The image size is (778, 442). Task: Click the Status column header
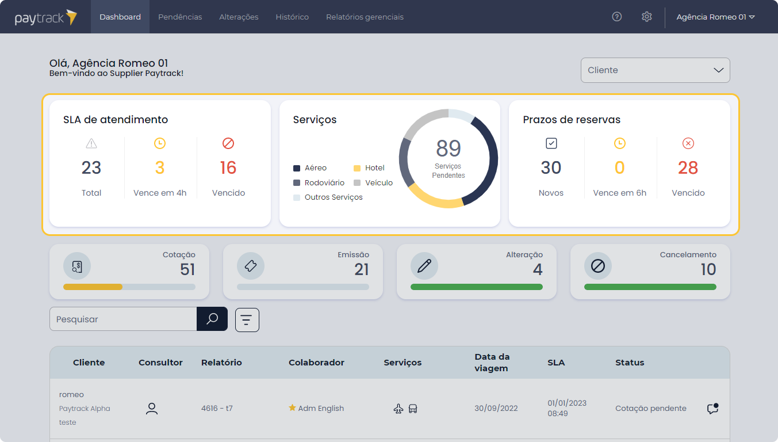(630, 363)
